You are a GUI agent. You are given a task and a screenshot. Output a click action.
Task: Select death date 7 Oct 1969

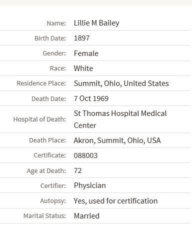click(x=91, y=98)
